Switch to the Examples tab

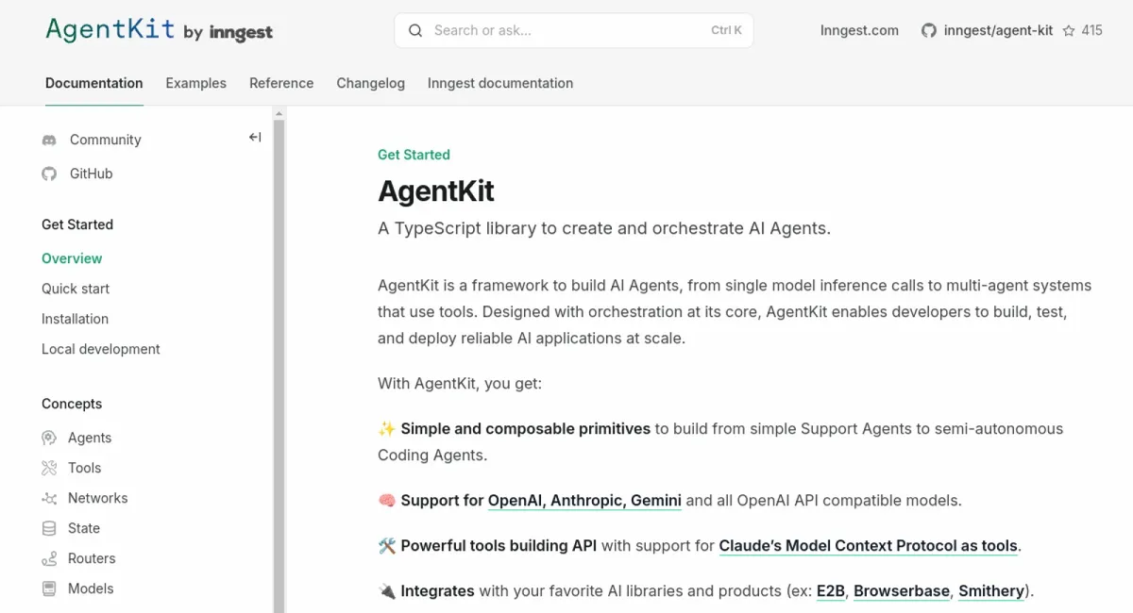click(195, 83)
